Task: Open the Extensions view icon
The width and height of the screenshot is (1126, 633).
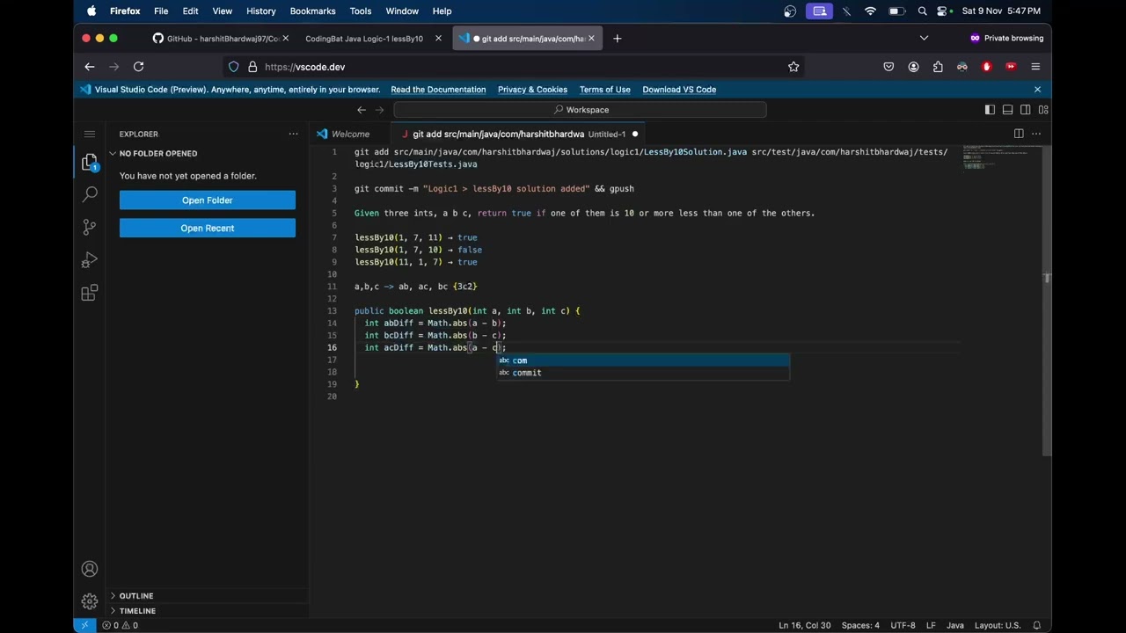Action: 89,294
